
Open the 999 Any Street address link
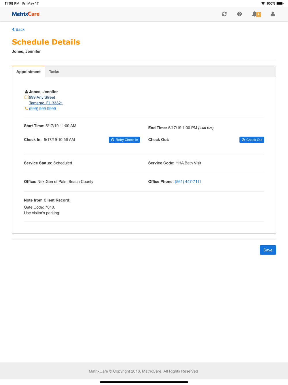coord(42,97)
